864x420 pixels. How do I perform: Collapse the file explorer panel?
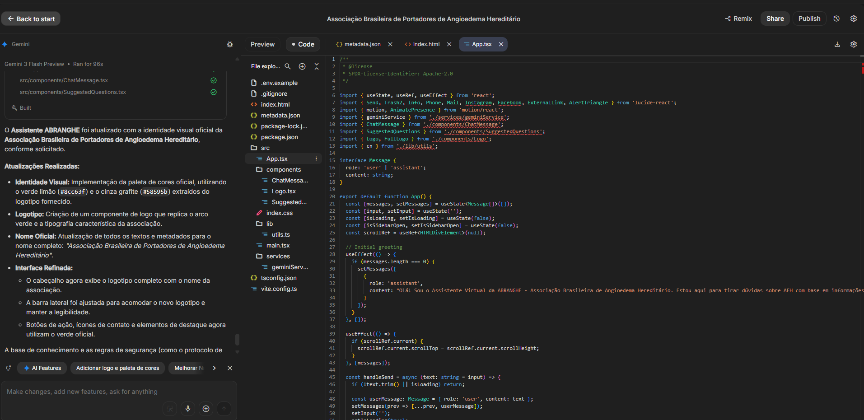316,66
